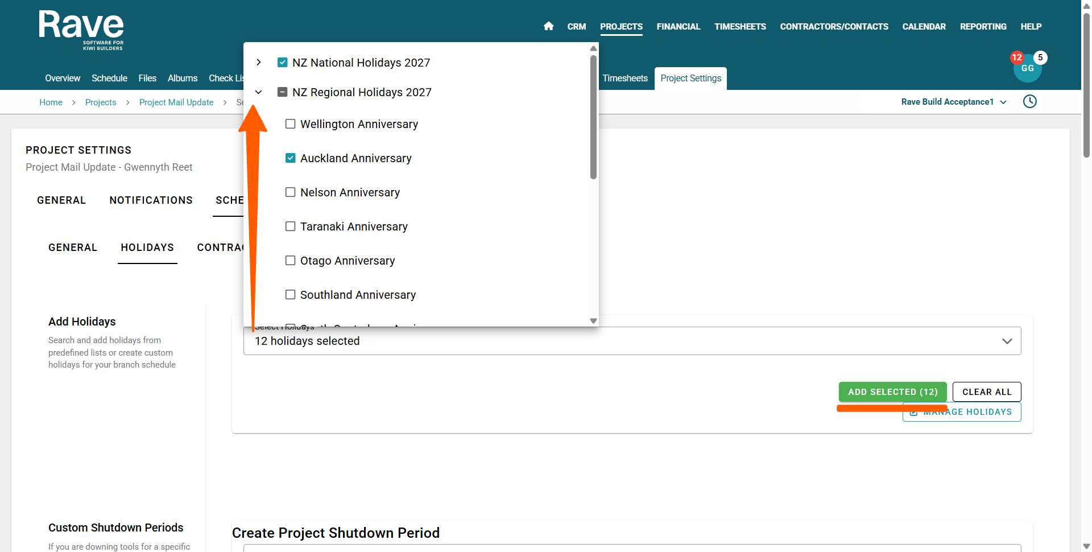
Task: Open the Financial menu
Action: (x=678, y=27)
